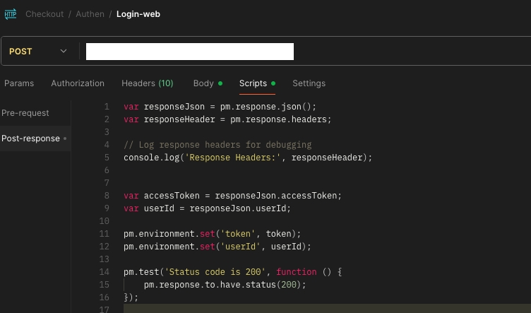Switch to the Body tab
Screen dimensions: 531x313
click(203, 83)
